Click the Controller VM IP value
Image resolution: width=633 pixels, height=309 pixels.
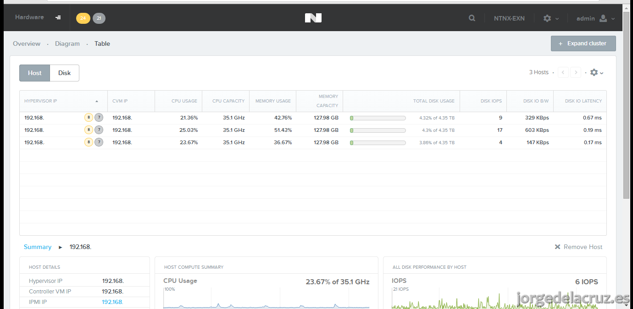click(x=113, y=292)
